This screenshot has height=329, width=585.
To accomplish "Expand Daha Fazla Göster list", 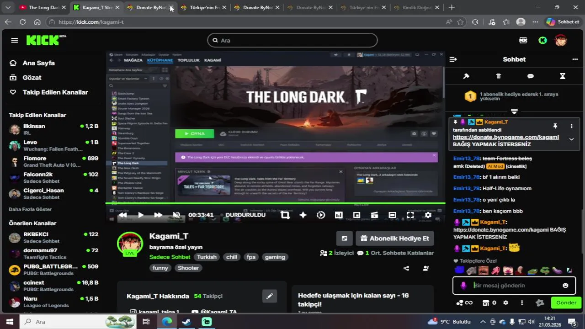I will click(x=30, y=209).
